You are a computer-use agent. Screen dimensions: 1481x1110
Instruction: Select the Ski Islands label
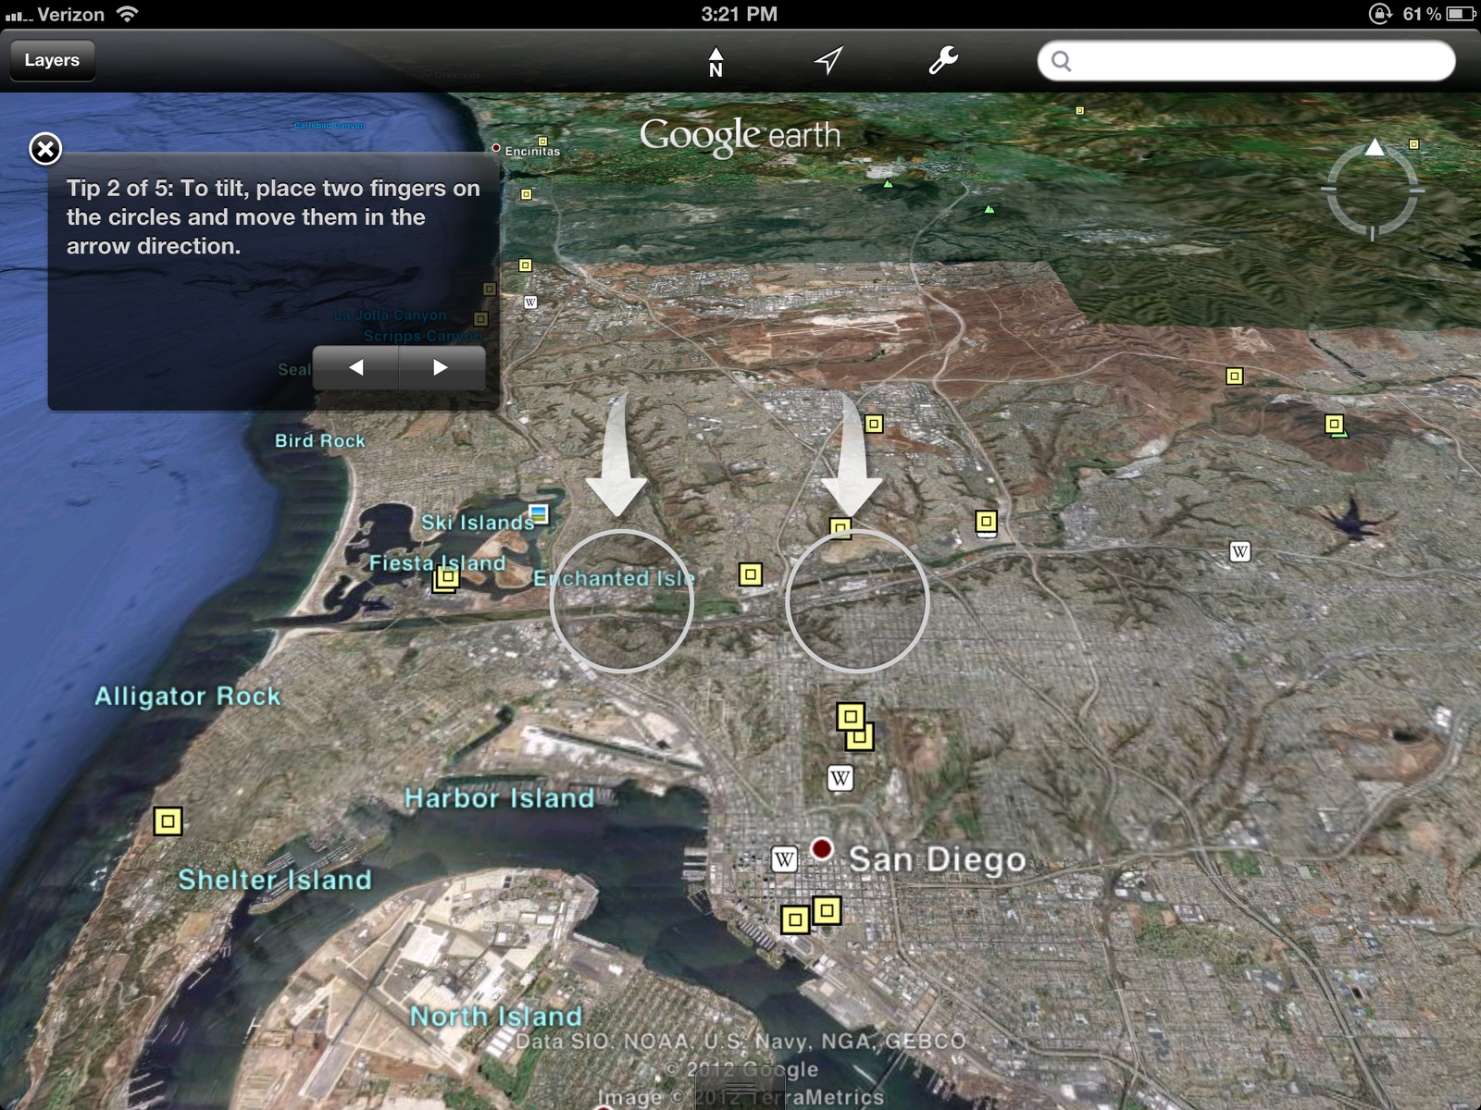pos(478,523)
